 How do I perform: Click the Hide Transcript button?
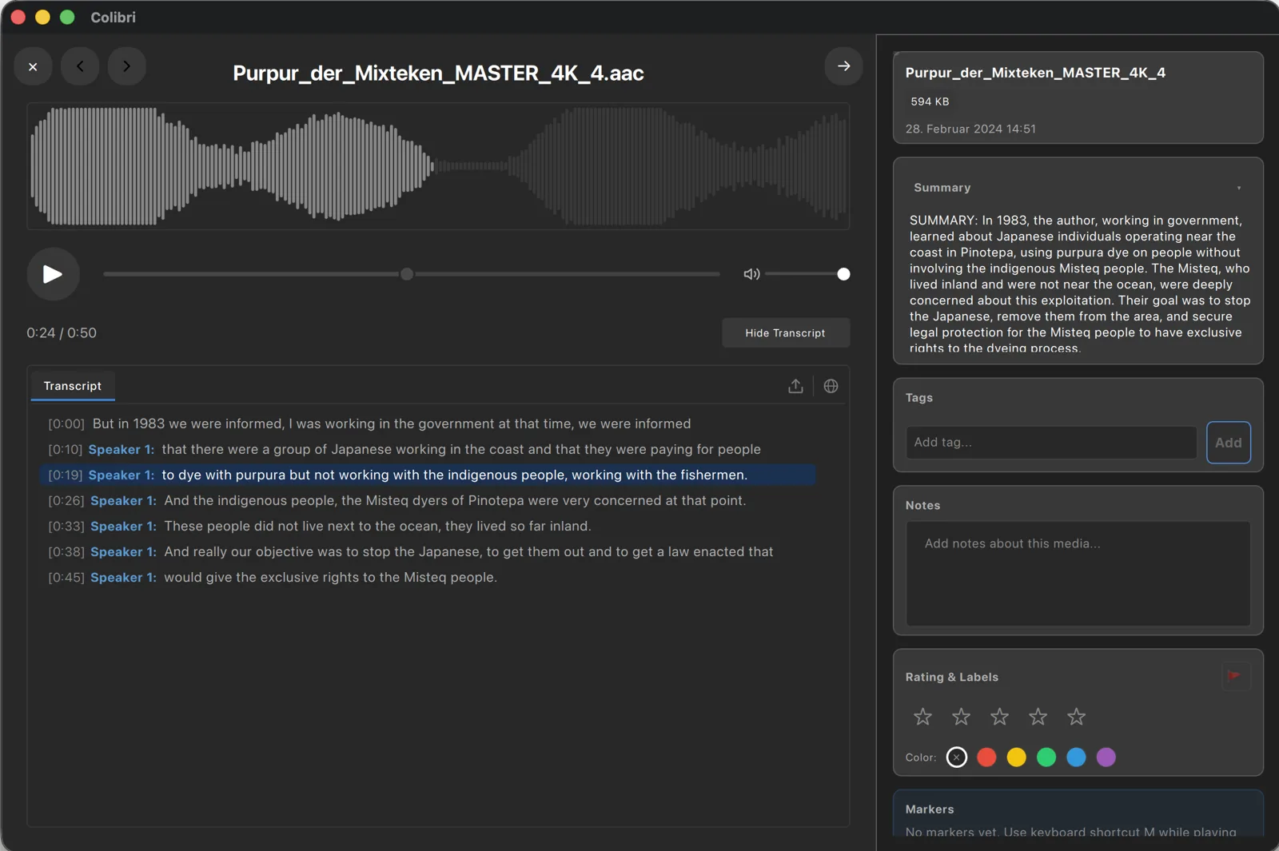point(785,333)
